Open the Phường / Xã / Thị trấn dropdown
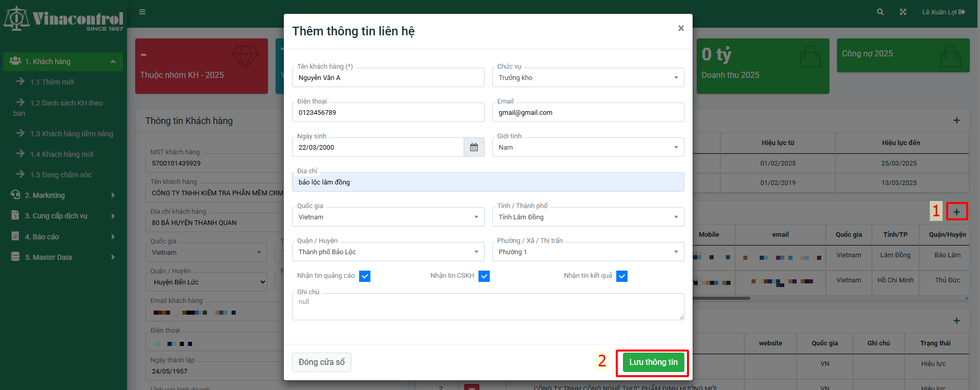This screenshot has width=980, height=390. (588, 252)
